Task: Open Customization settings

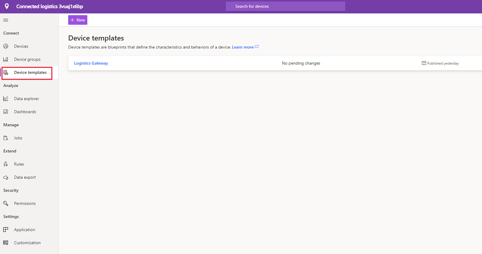Action: [x=27, y=242]
